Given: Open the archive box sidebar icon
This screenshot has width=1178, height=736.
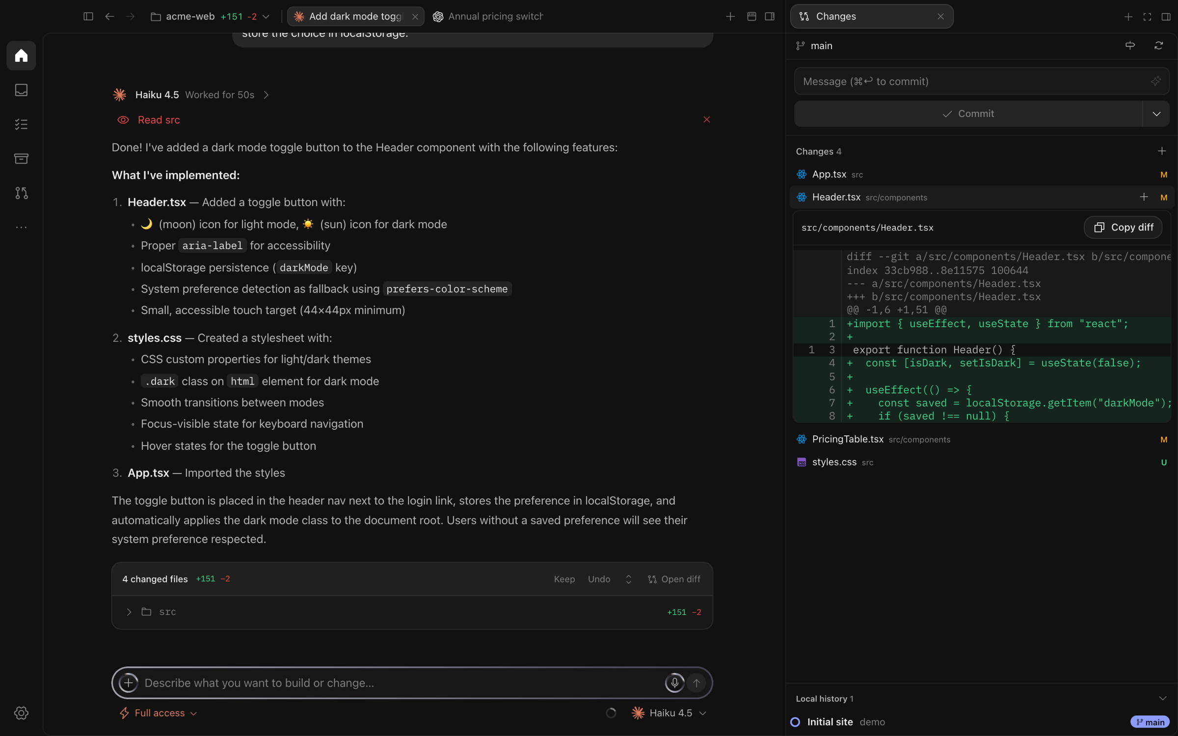Looking at the screenshot, I should [x=21, y=158].
